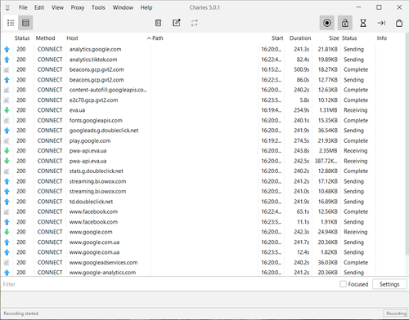Image resolution: width=409 pixels, height=320 pixels.
Task: Open the Edit menu
Action: click(x=39, y=7)
